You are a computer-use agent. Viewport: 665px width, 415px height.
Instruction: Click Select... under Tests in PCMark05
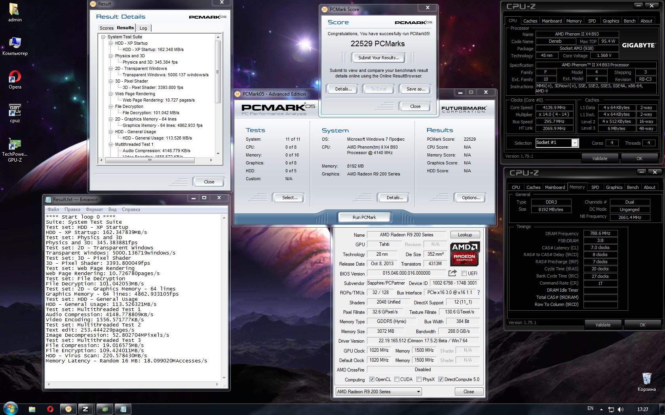tap(290, 198)
